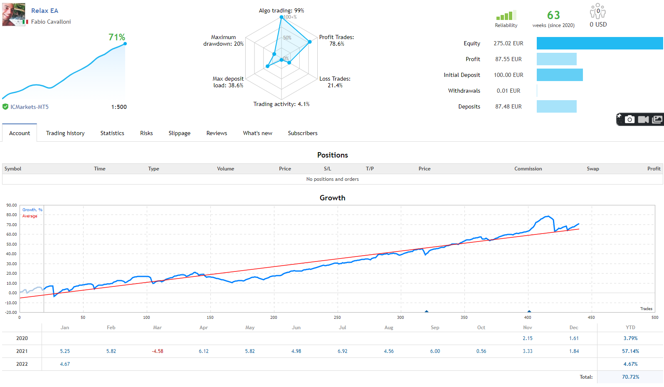Click the -4.58 value for March 2021
Screen dimensions: 664x387
[158, 351]
